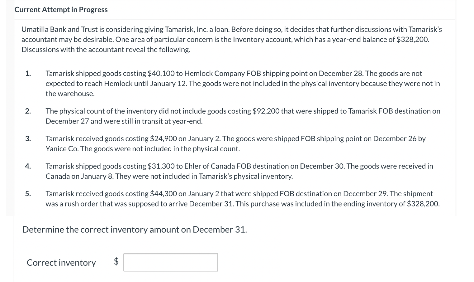Click item 2 about goods costing $92,200
The width and height of the screenshot is (474, 282).
(243, 116)
